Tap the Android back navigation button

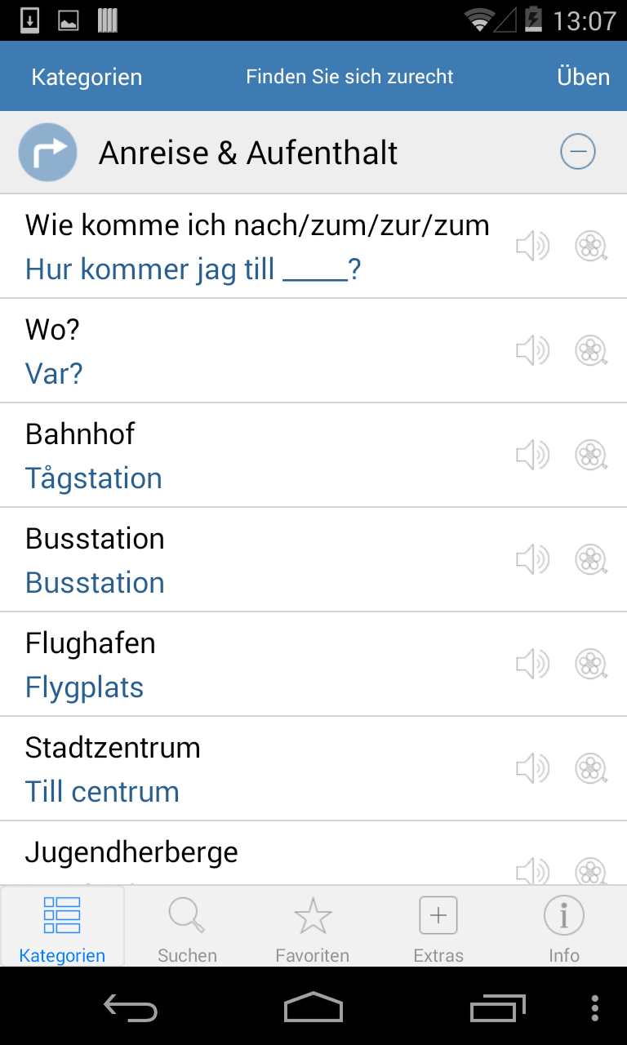[x=131, y=1008]
